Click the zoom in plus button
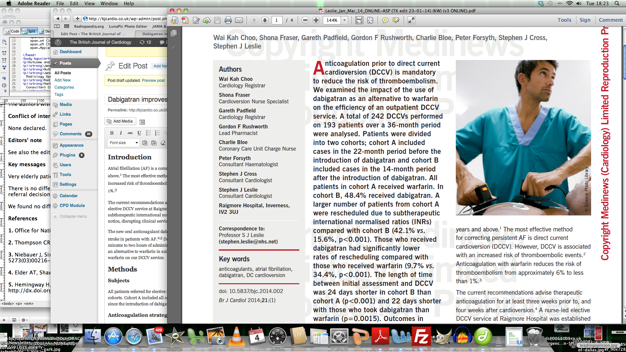The image size is (626, 352). pyautogui.click(x=316, y=20)
